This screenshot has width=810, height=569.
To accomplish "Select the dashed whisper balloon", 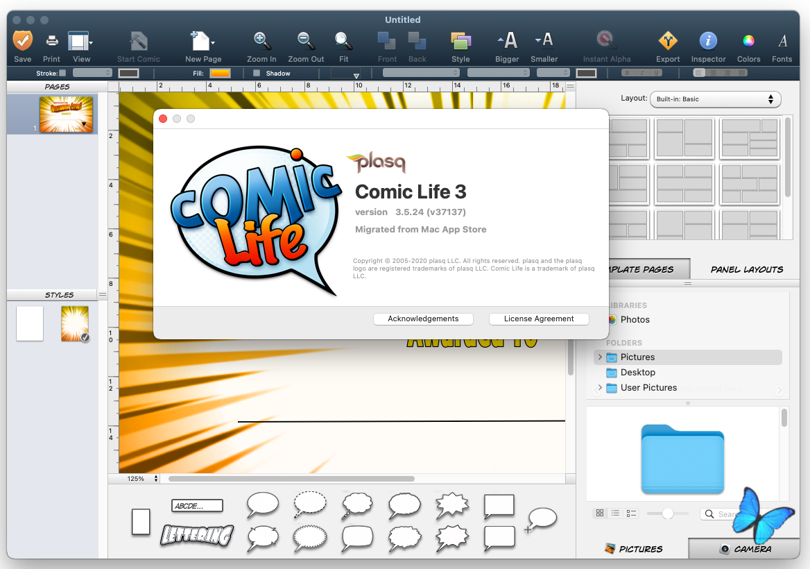I will click(310, 505).
